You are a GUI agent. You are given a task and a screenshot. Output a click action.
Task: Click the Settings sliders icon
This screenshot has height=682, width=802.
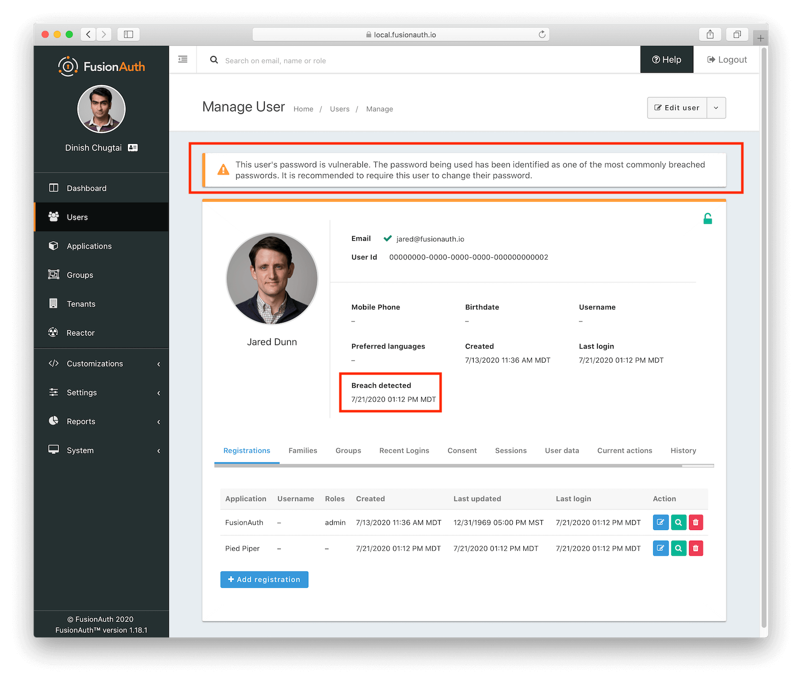[54, 392]
